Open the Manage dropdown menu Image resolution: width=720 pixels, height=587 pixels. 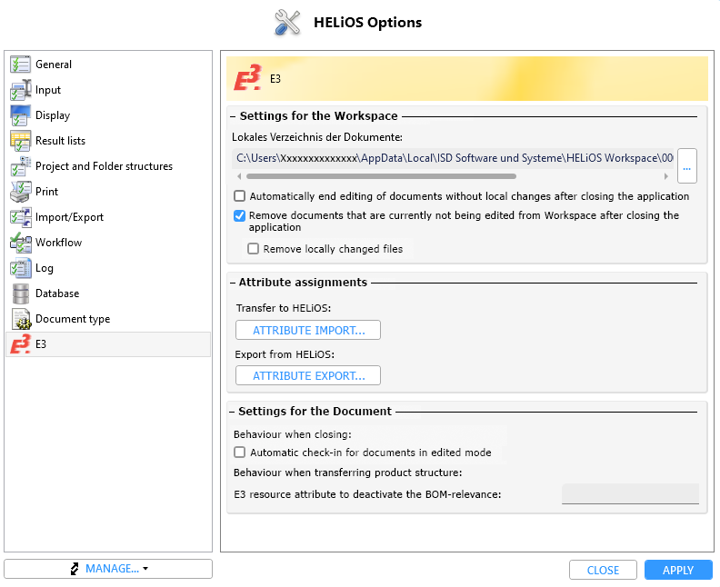pyautogui.click(x=108, y=569)
